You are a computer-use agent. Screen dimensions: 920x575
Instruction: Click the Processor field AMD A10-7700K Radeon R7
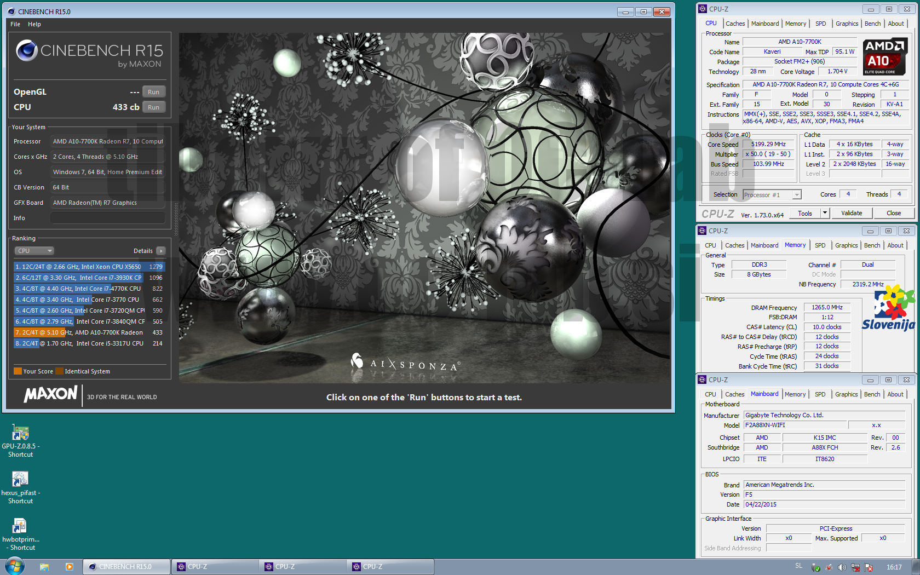pos(107,141)
